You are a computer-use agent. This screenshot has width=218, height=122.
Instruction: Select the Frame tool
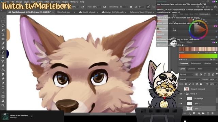(x=3, y=39)
